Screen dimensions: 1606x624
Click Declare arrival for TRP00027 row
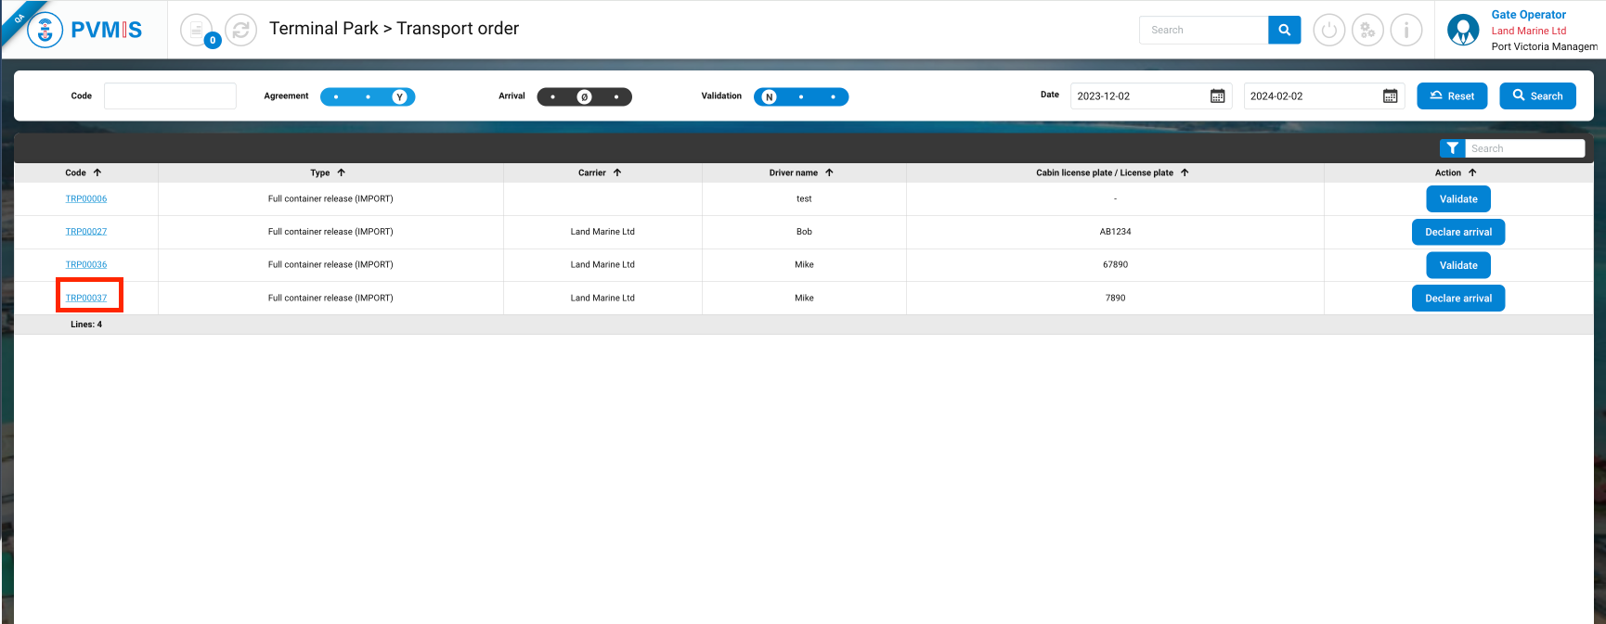pyautogui.click(x=1457, y=232)
